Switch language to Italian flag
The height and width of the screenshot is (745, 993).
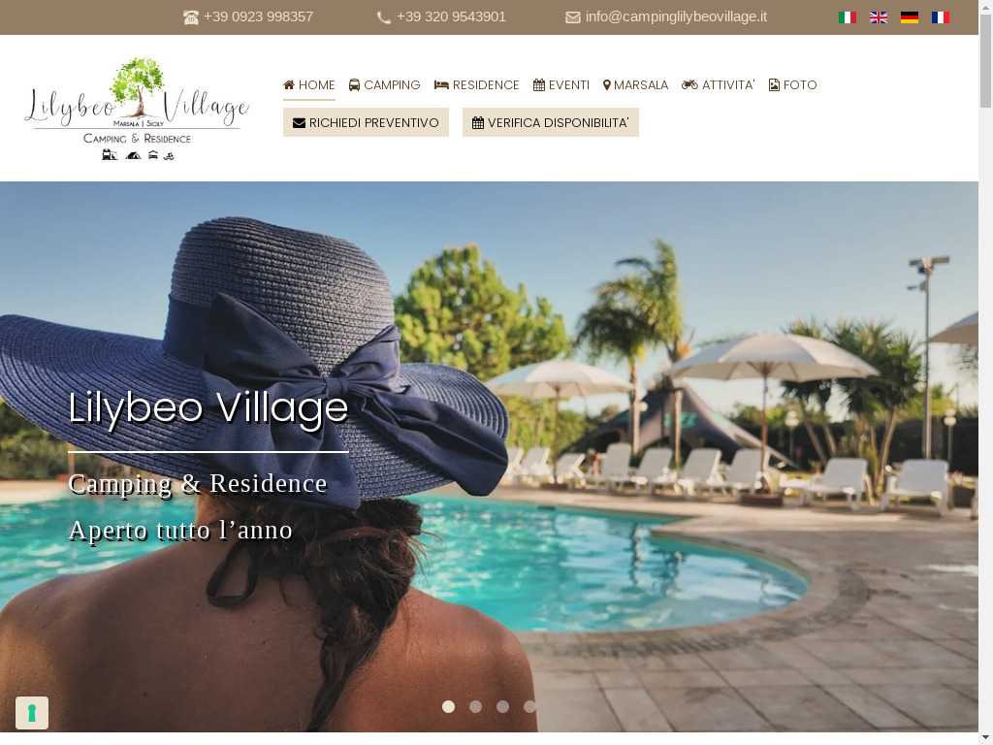pyautogui.click(x=847, y=17)
